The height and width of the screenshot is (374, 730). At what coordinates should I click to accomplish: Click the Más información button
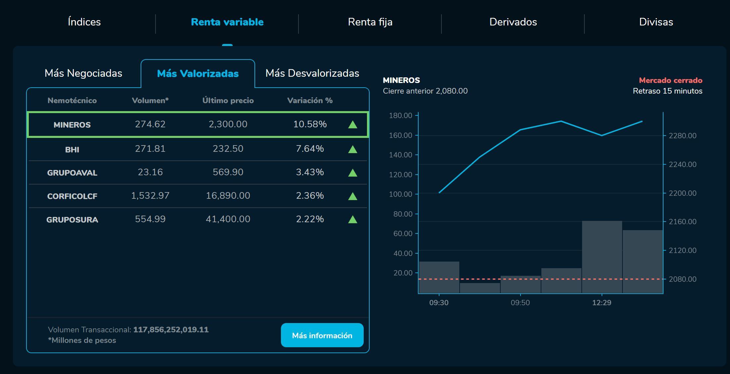[x=322, y=335]
